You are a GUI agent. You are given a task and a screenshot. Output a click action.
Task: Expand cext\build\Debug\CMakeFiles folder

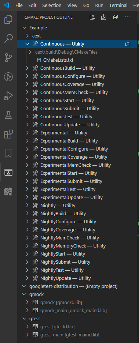(x=30, y=52)
